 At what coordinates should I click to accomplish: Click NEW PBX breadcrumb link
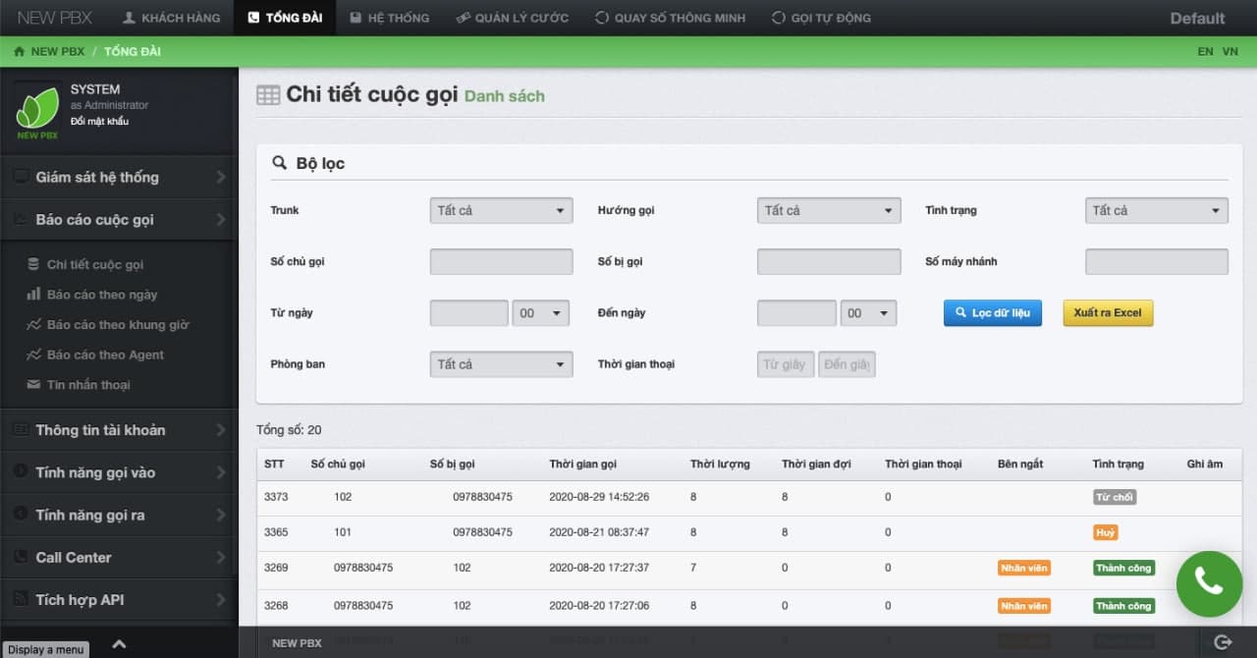[58, 51]
